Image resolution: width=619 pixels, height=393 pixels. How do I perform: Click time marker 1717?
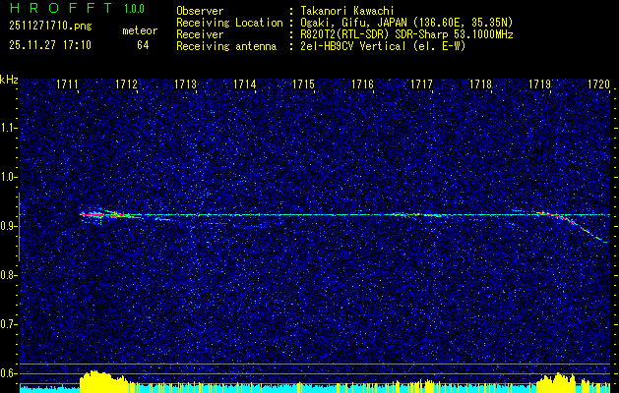421,84
